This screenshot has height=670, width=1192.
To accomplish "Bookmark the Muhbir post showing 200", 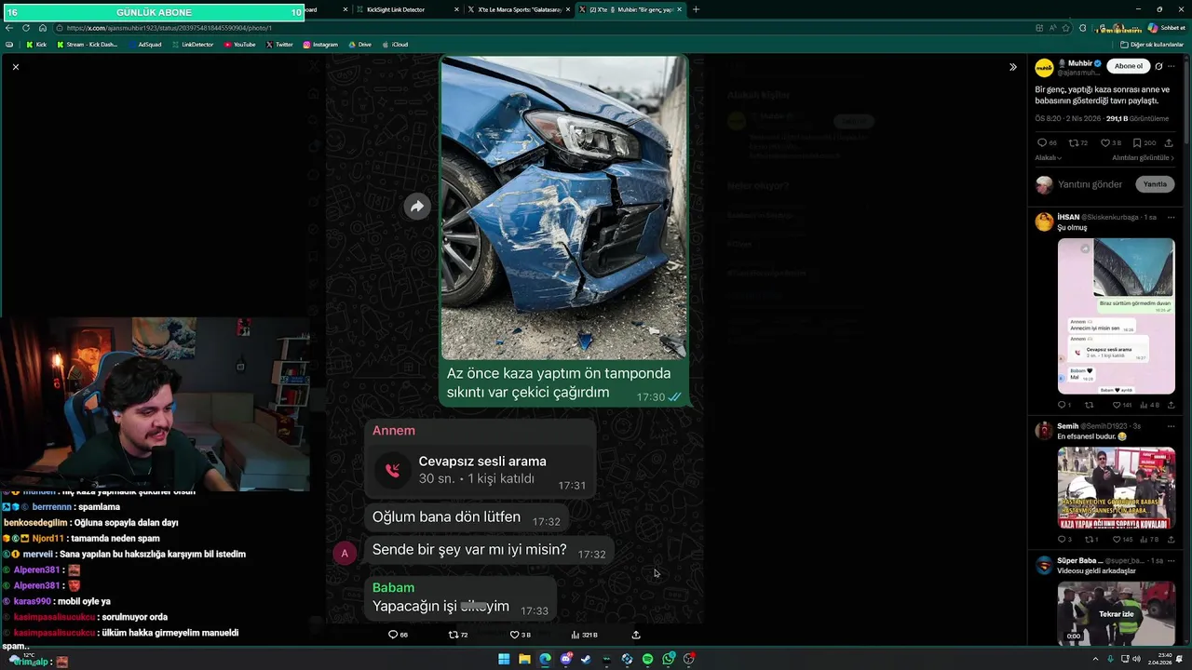I will coord(1137,143).
